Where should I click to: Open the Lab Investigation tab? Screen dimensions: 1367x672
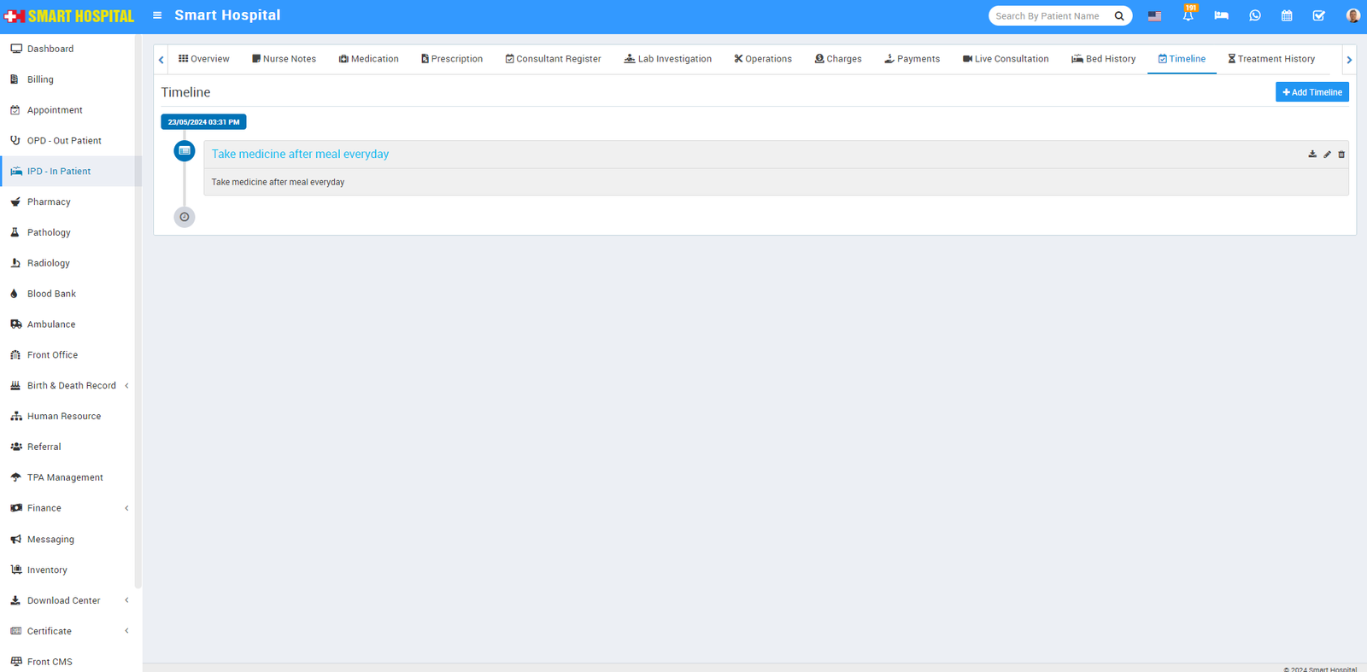click(x=667, y=59)
